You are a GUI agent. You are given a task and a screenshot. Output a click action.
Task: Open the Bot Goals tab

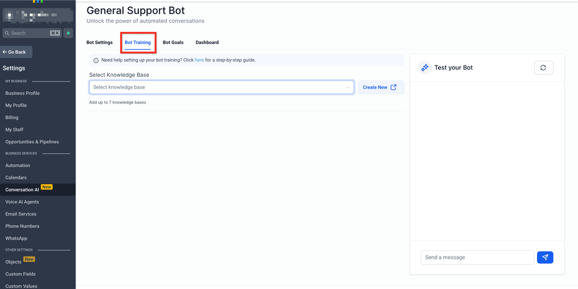point(173,43)
